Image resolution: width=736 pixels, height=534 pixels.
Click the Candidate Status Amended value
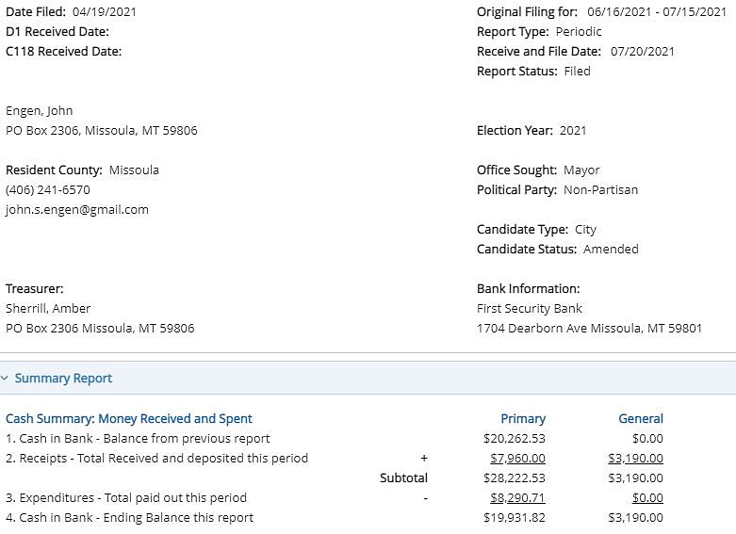coord(611,250)
